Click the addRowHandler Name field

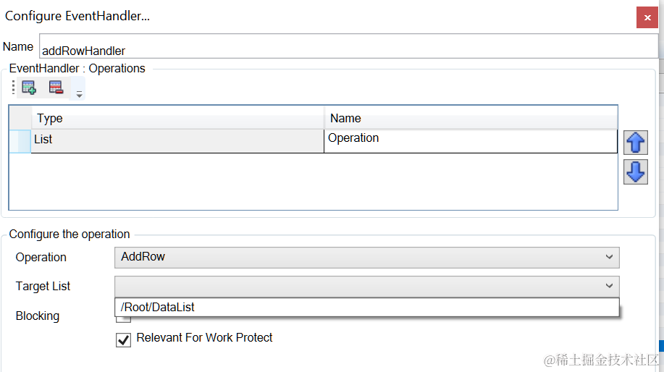(348, 50)
